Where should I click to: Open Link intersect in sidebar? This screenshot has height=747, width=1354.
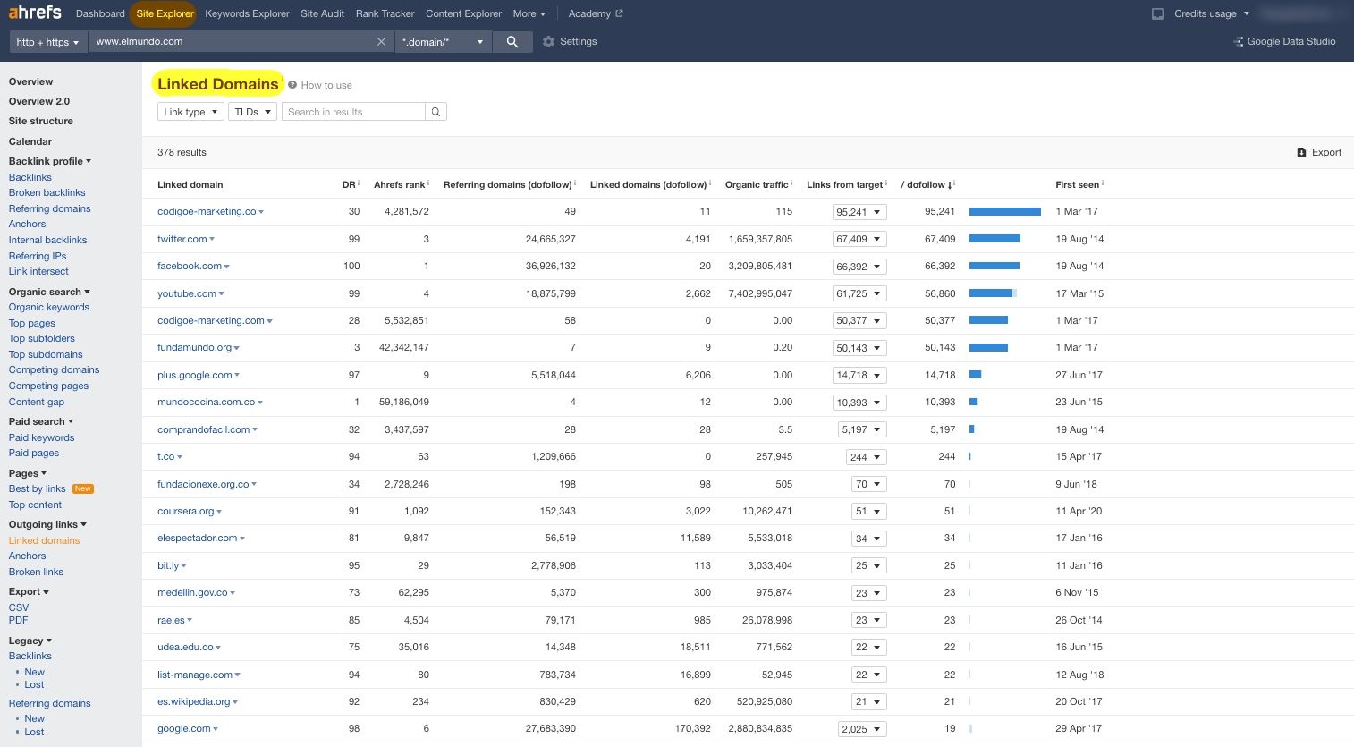point(38,271)
